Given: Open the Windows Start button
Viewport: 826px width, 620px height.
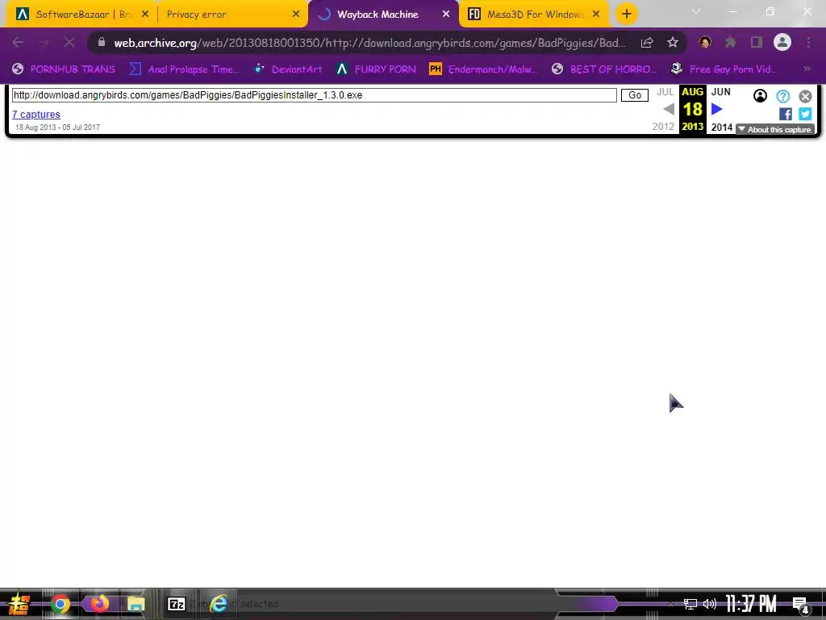Looking at the screenshot, I should 19,604.
